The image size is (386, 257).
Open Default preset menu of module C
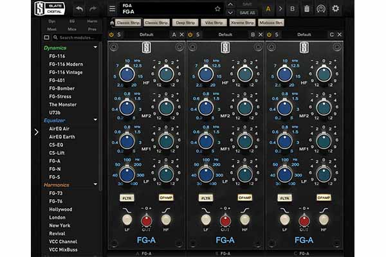point(304,35)
